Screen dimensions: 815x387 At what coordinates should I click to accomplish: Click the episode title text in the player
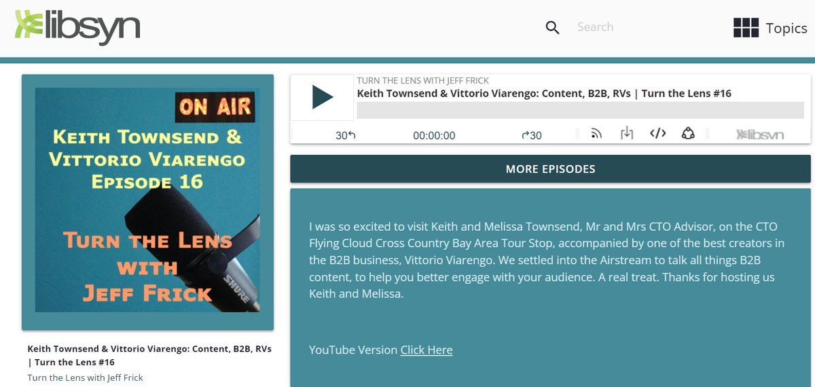(x=544, y=93)
